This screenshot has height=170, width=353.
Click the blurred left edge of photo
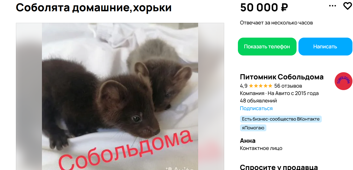[29, 96]
